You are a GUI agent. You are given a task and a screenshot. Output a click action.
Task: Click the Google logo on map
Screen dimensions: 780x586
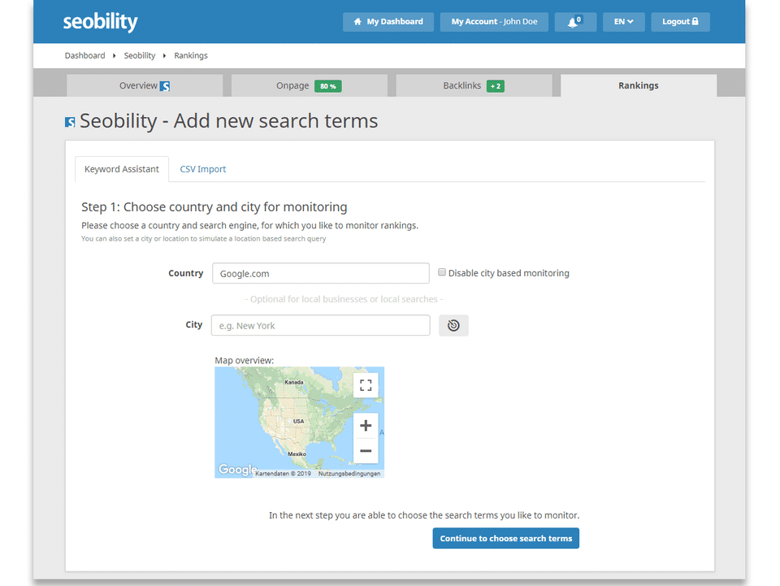(237, 470)
